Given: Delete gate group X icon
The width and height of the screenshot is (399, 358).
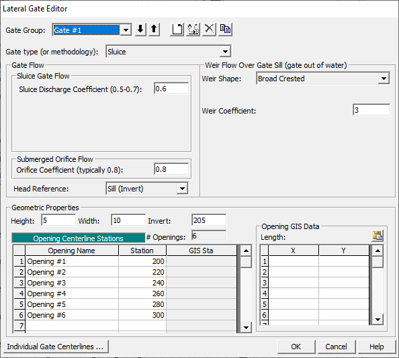Looking at the screenshot, I should (209, 30).
